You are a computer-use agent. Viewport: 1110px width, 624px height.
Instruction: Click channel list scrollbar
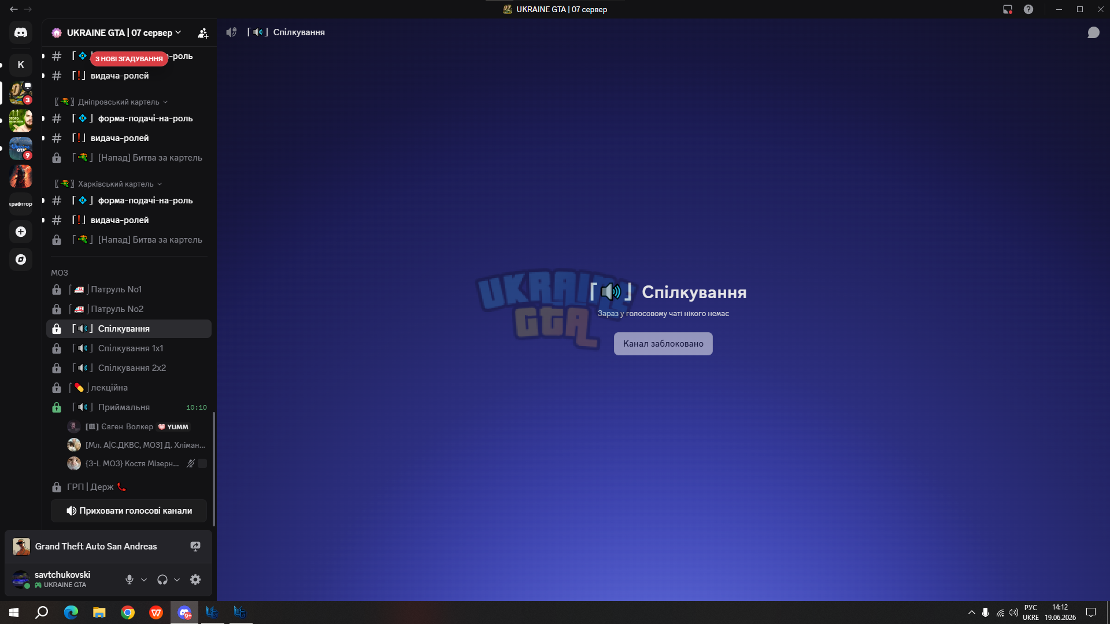click(x=214, y=469)
